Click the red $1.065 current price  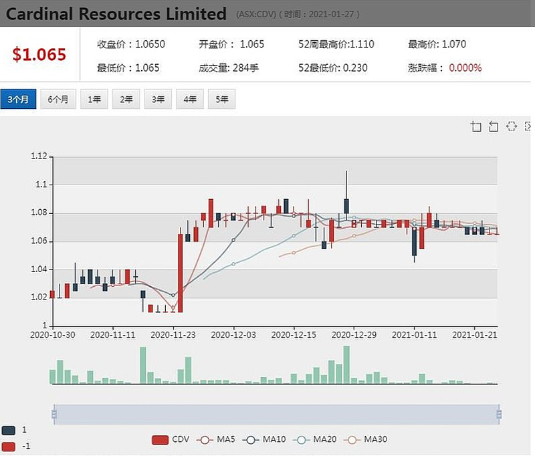(x=39, y=55)
